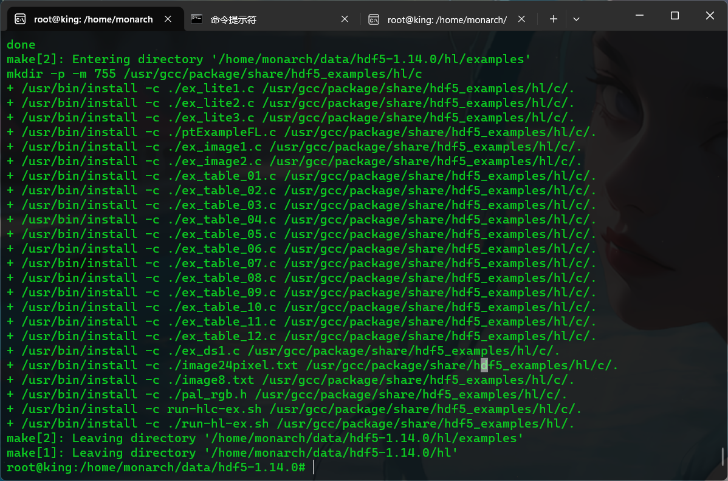The image size is (728, 481).
Task: Click the line installing ex_ds1.c
Action: pyautogui.click(x=283, y=350)
